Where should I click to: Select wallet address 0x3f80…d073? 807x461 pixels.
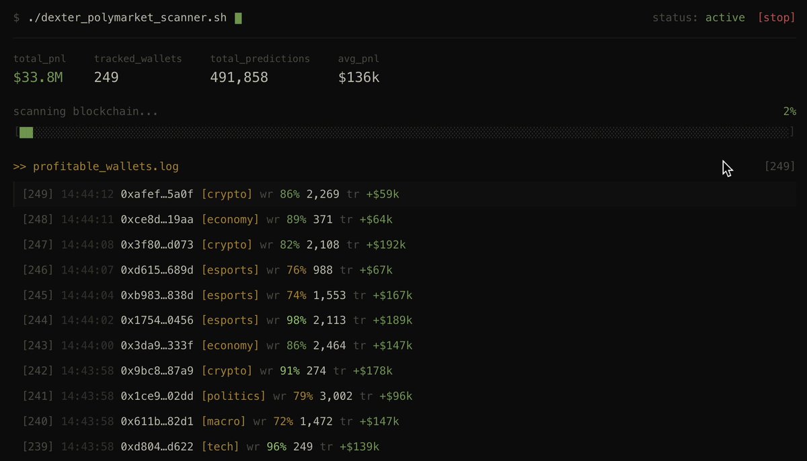coord(157,245)
